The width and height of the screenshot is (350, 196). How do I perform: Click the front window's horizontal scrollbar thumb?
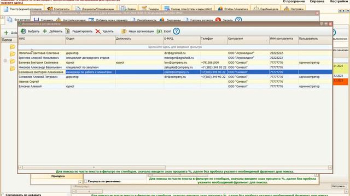[94, 167]
